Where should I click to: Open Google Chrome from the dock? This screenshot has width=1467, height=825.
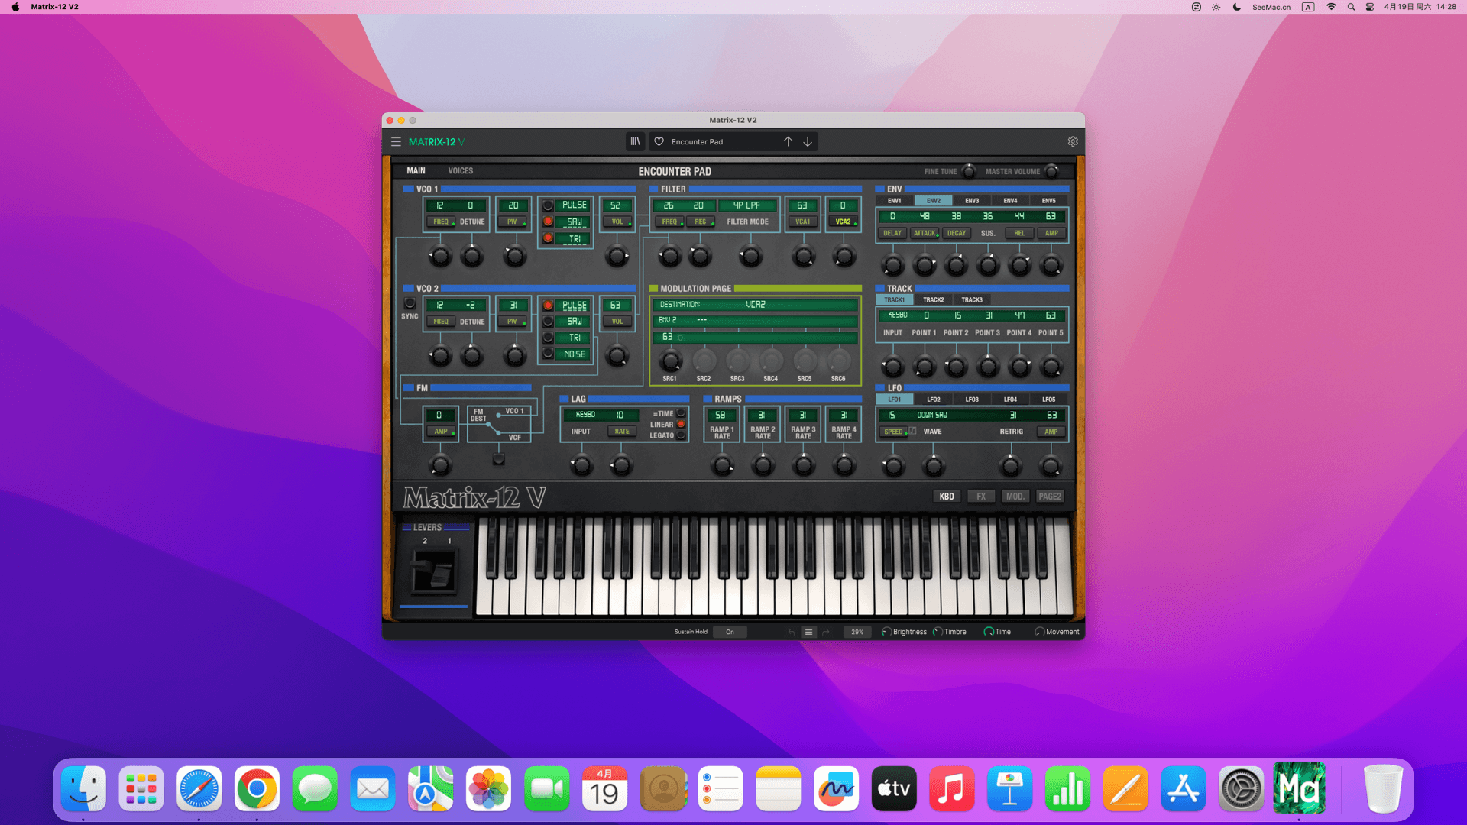pyautogui.click(x=257, y=789)
